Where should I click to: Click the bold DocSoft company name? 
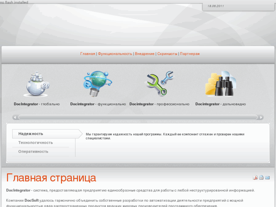[x=32, y=200]
